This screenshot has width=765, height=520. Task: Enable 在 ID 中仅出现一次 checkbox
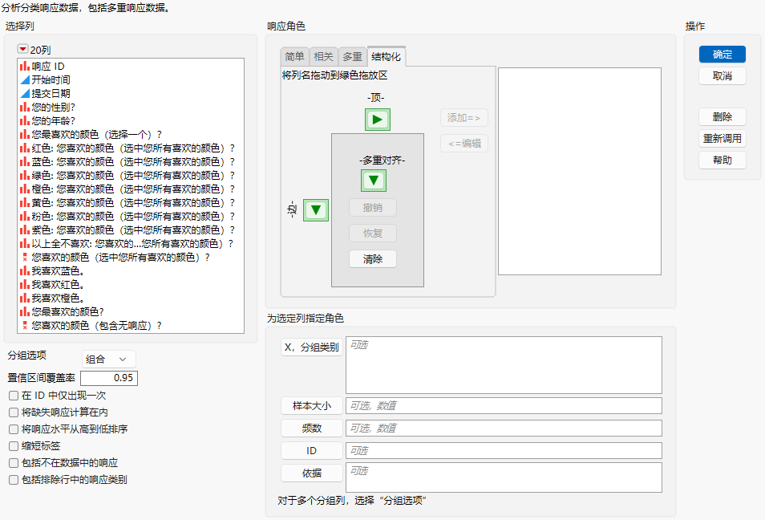click(x=14, y=396)
